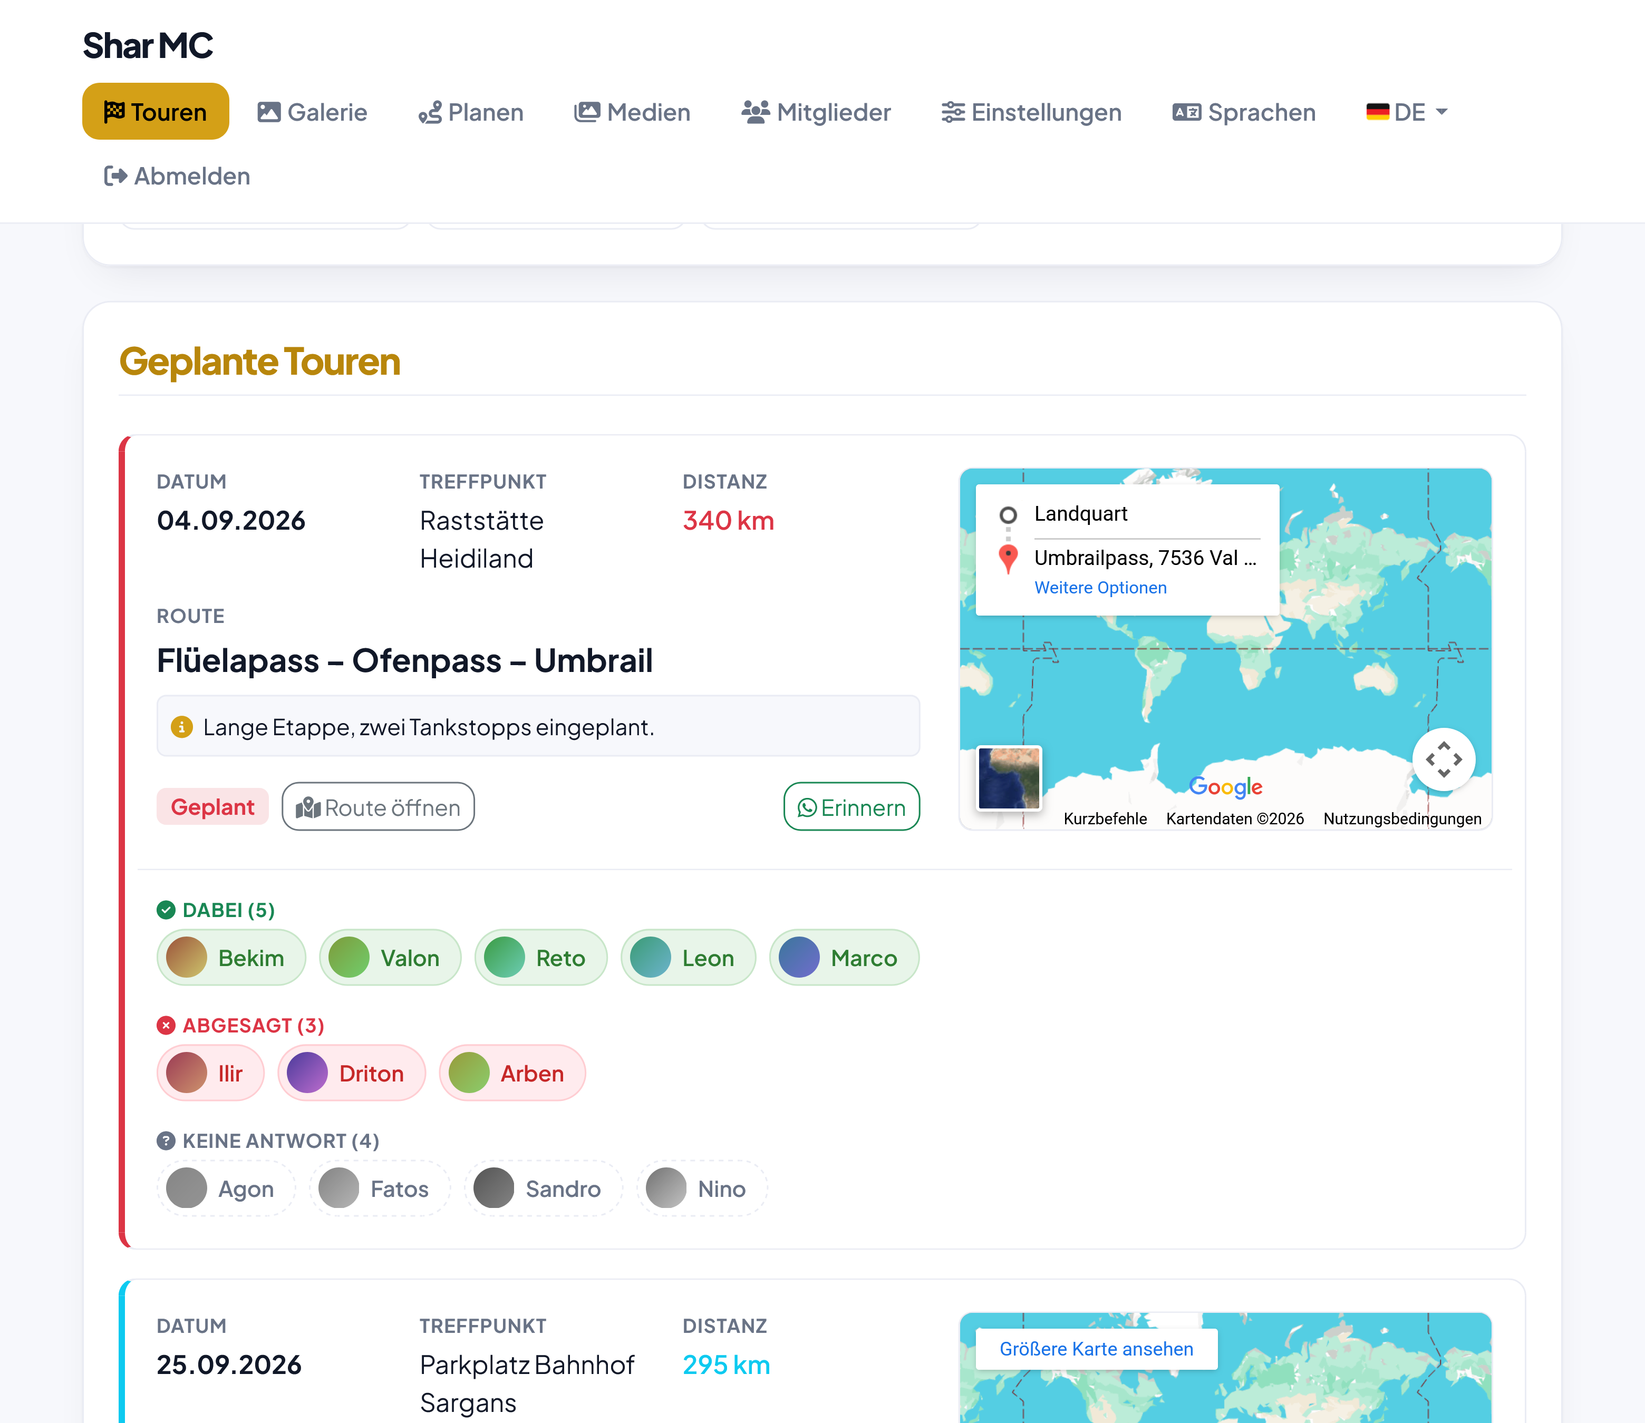Image resolution: width=1645 pixels, height=1423 pixels.
Task: Click the Medien images icon
Action: pyautogui.click(x=588, y=112)
